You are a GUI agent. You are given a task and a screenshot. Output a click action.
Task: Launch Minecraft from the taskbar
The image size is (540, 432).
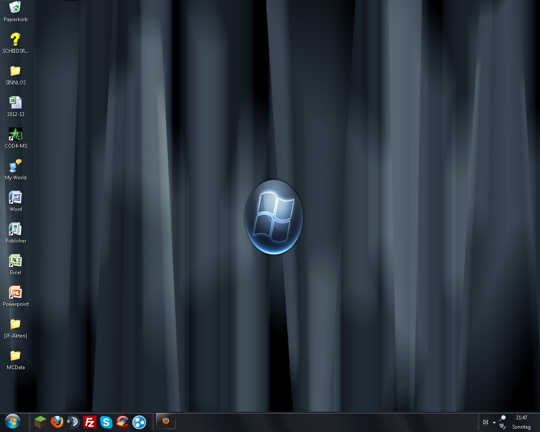click(x=40, y=422)
